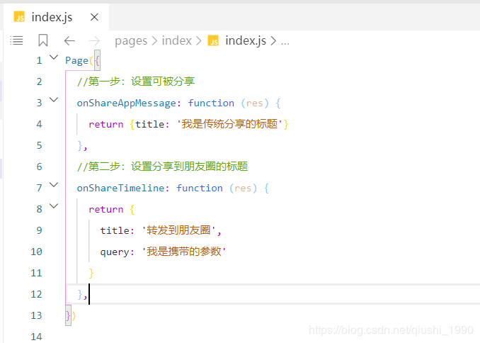Fold the onShareAppMessage function at line 3

pos(55,101)
